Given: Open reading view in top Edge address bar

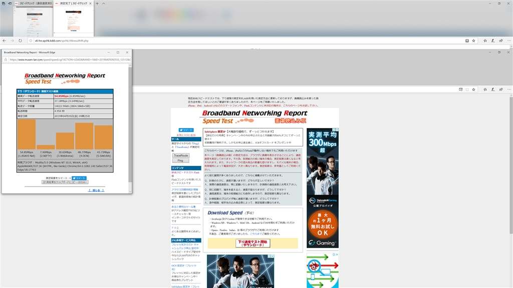Looking at the screenshot, I should point(467,41).
